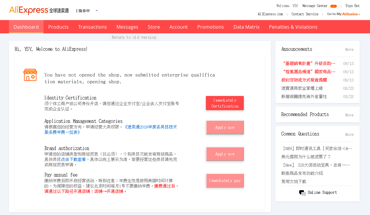The width and height of the screenshot is (370, 215).
Task: Click the AliExpress logo
Action: 39,10
